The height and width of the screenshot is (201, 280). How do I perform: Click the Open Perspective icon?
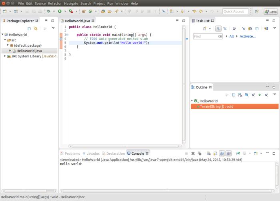click(257, 12)
